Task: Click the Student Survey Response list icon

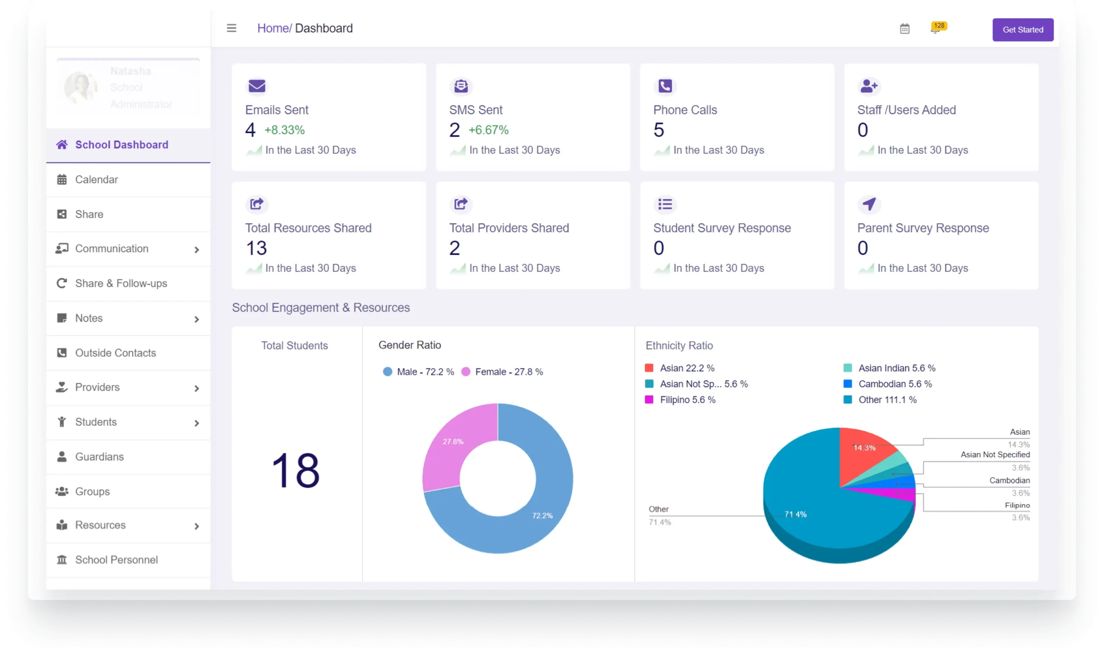Action: coord(665,204)
